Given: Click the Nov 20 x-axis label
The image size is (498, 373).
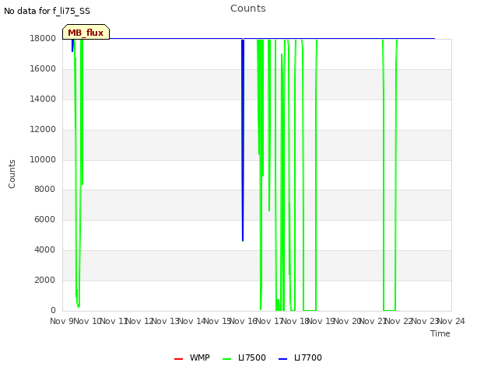Looking at the screenshot, I should (x=348, y=321).
